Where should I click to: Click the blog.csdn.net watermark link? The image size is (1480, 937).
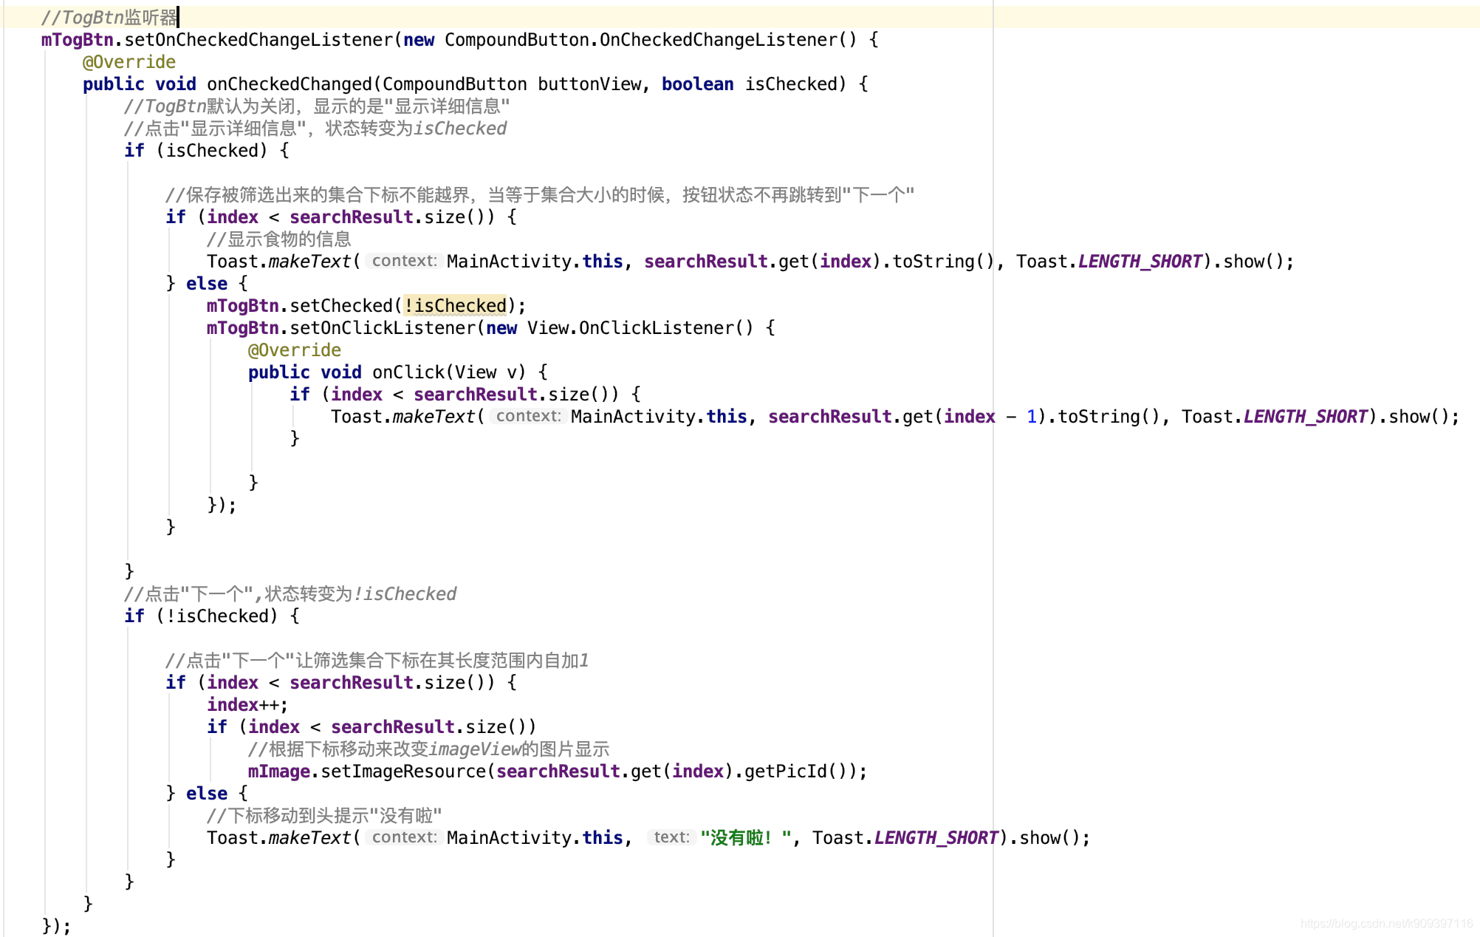coord(1386,924)
